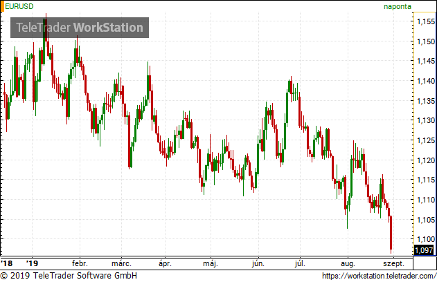Click the 1,100 price axis label
Image resolution: width=437 pixels, height=282 pixels.
point(426,239)
